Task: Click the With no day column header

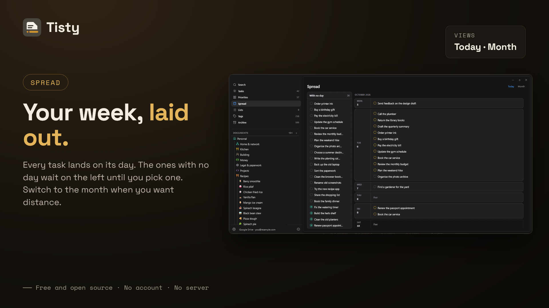Action: (329, 96)
